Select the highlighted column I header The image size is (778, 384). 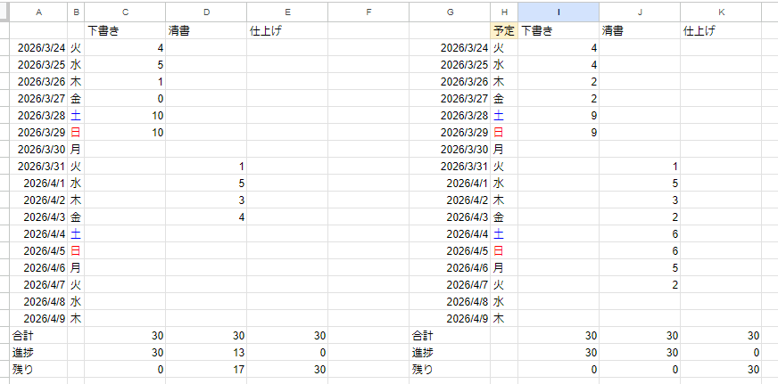coord(558,12)
